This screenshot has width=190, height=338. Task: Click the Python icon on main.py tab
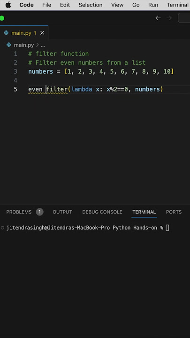tap(7, 33)
